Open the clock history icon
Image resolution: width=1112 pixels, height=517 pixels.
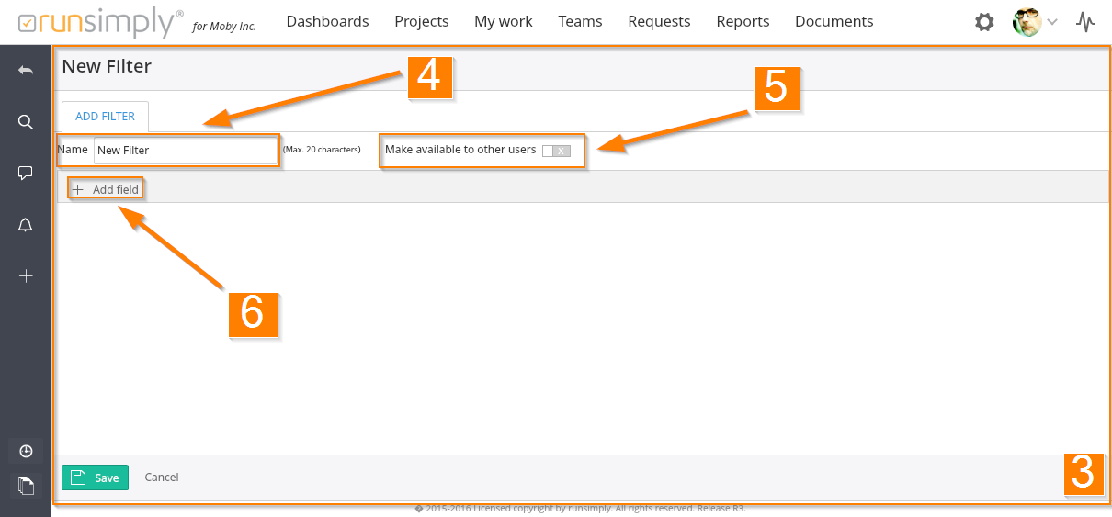[26, 451]
